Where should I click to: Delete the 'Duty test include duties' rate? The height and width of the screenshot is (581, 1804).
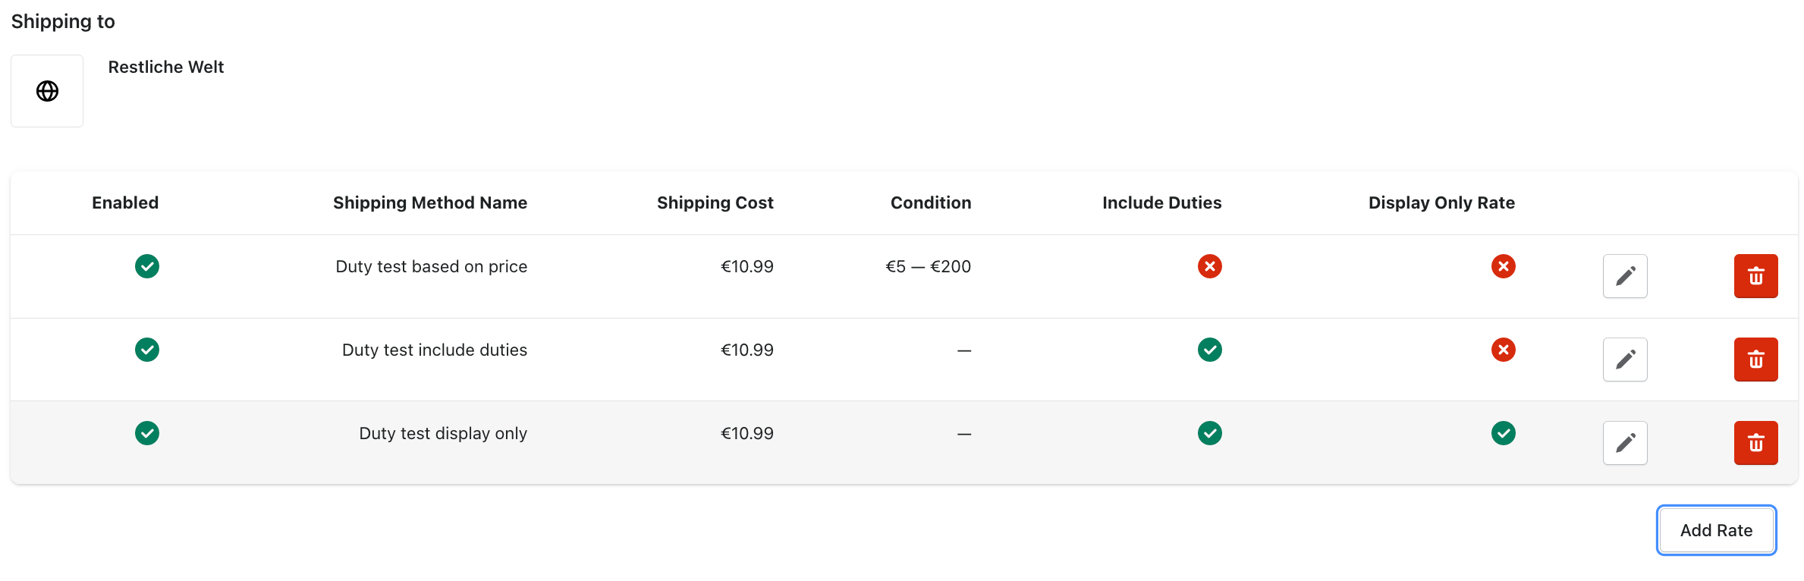coord(1755,360)
